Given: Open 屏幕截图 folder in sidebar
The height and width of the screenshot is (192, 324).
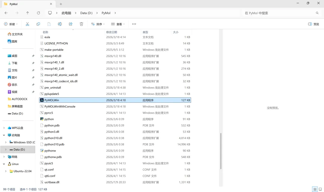Looking at the screenshot, I should 15,106.
